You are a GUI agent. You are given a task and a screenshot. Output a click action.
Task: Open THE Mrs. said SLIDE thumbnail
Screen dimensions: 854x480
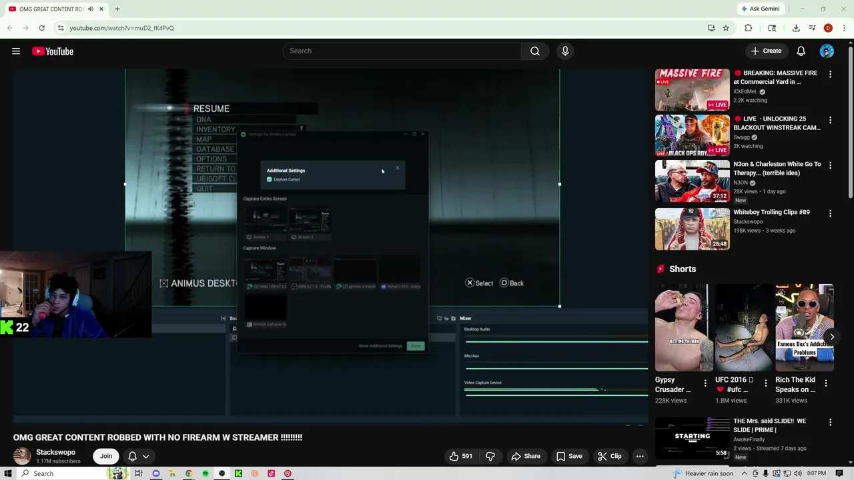(692, 438)
